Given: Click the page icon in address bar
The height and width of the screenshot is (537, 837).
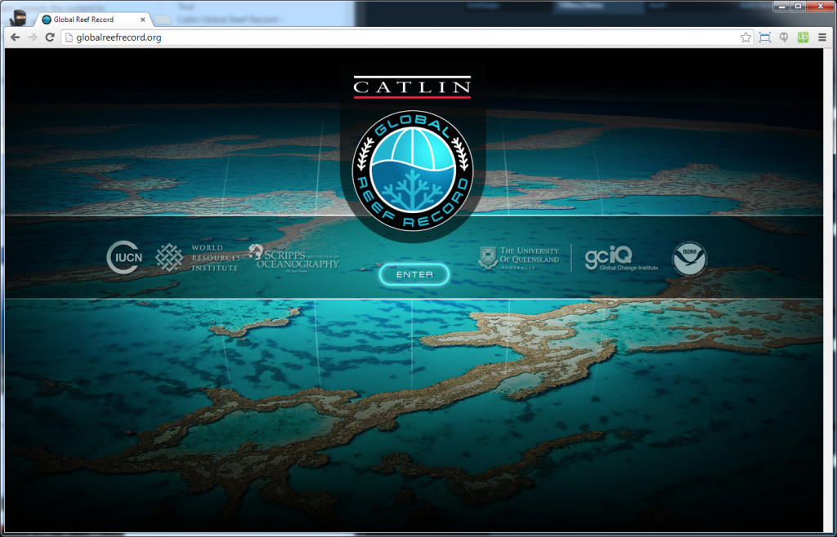Looking at the screenshot, I should [x=69, y=38].
